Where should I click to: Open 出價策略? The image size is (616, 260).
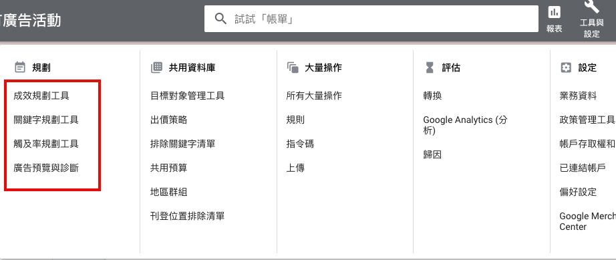pyautogui.click(x=168, y=120)
